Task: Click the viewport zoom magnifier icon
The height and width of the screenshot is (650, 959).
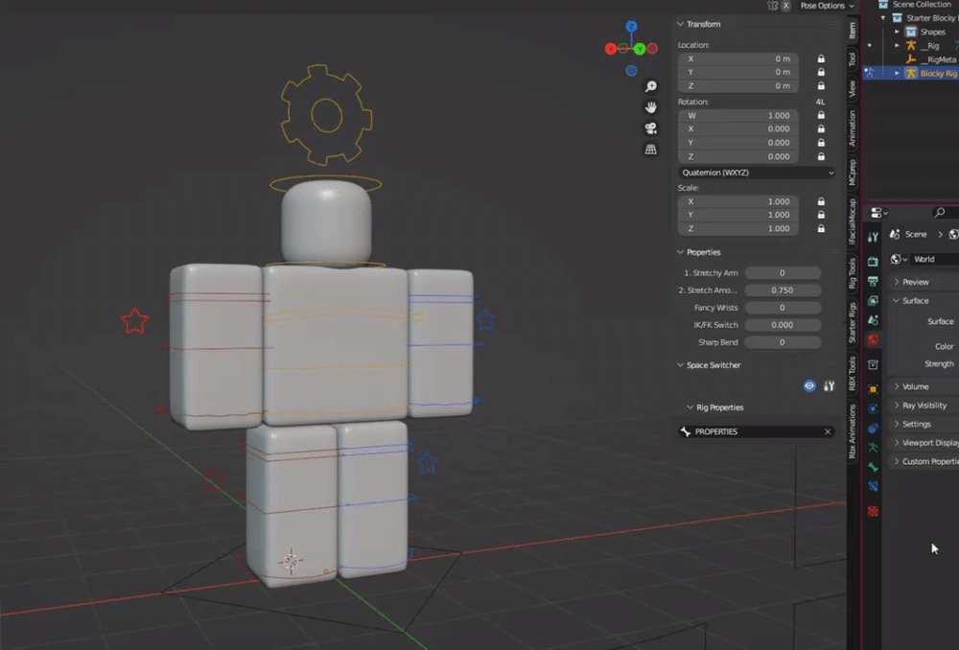Action: point(651,86)
